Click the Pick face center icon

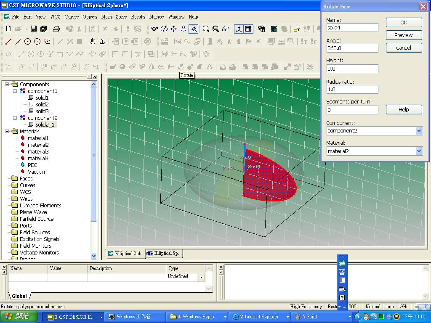coord(47,42)
